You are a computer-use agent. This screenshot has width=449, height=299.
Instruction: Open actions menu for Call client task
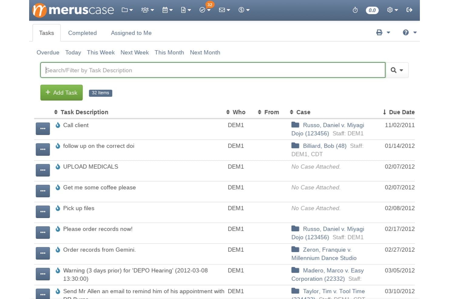point(43,128)
